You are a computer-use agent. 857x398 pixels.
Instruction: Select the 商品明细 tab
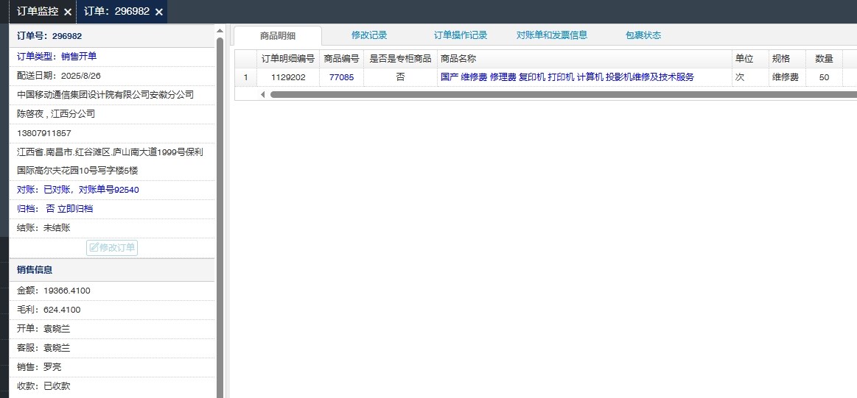pyautogui.click(x=278, y=35)
